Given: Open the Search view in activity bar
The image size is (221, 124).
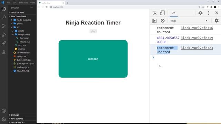Looking at the screenshot, I should 4,18.
